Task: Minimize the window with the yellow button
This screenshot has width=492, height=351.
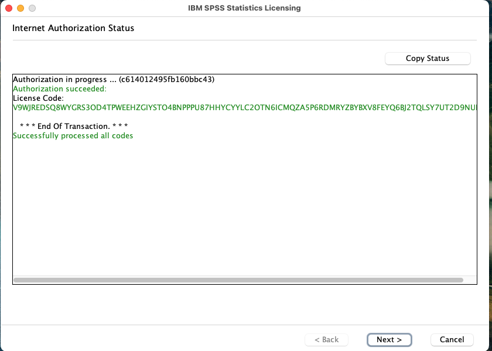Action: point(20,8)
